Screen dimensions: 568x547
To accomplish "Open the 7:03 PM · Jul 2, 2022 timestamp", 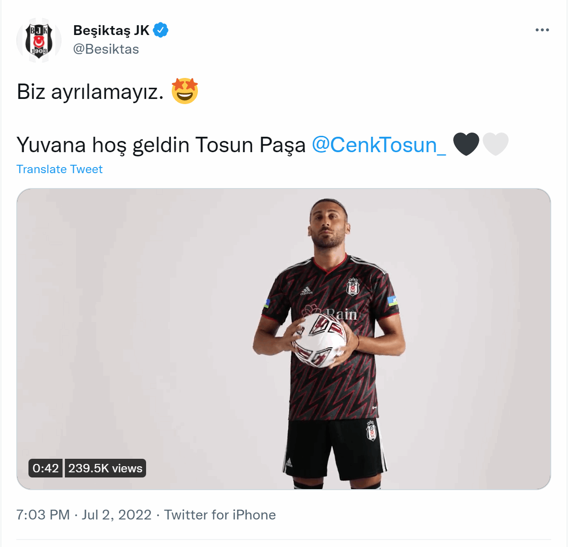I will pos(84,515).
